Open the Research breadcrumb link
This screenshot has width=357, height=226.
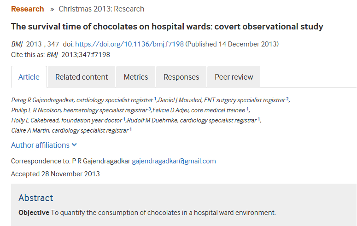27,9
